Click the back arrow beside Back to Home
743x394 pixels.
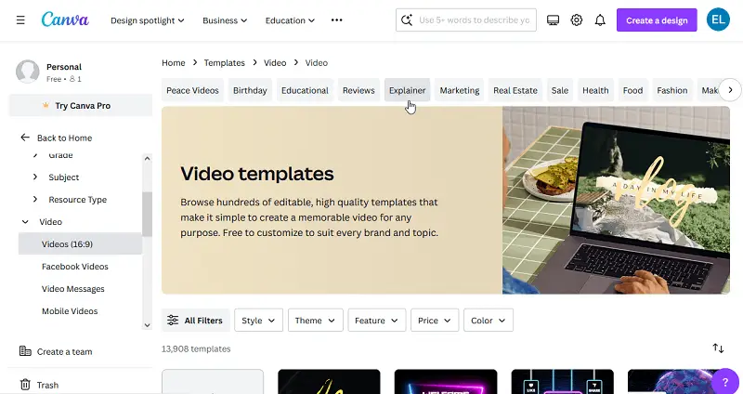click(25, 138)
